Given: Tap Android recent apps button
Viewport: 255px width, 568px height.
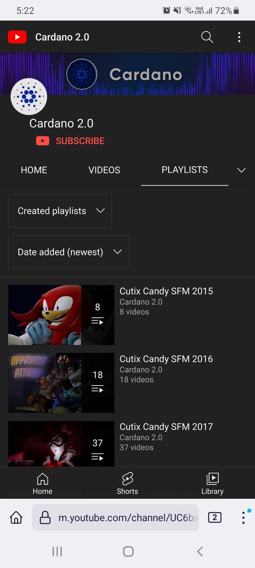Looking at the screenshot, I should 57,551.
